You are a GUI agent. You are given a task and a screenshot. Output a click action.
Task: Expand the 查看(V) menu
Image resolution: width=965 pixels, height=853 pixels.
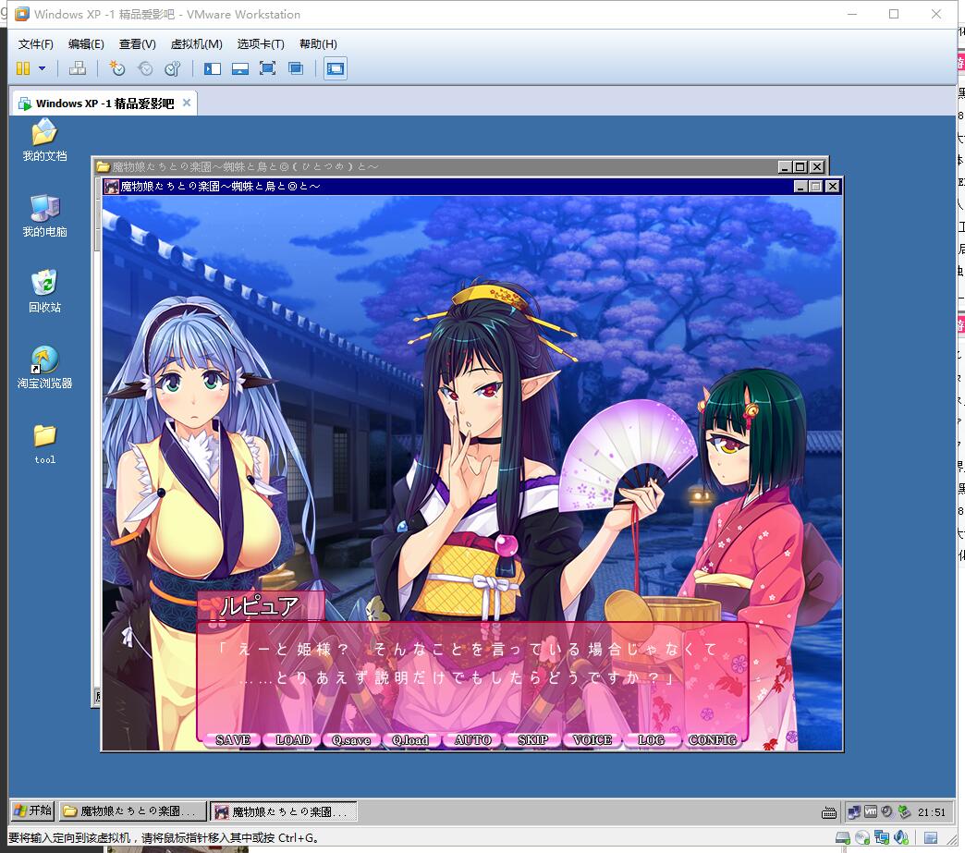click(137, 43)
